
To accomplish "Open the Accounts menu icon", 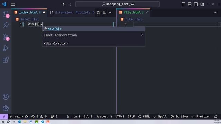I will (6, 97).
